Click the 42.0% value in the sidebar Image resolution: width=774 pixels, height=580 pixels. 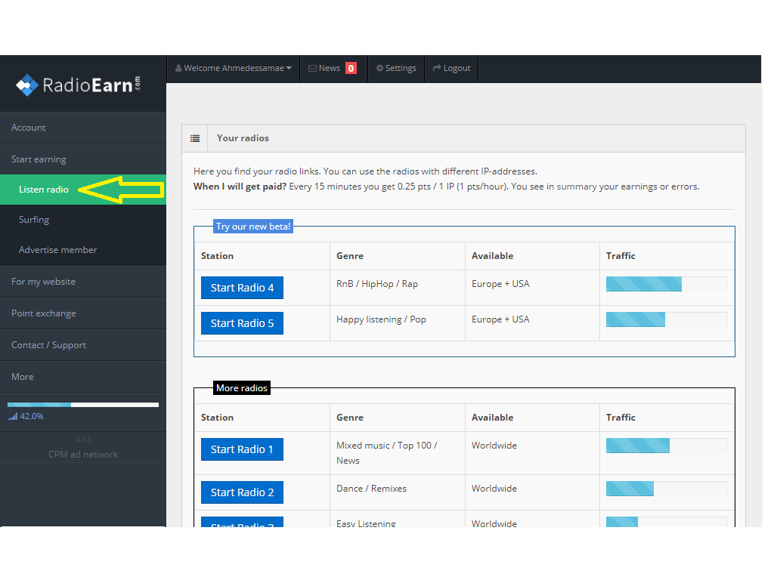(x=32, y=417)
